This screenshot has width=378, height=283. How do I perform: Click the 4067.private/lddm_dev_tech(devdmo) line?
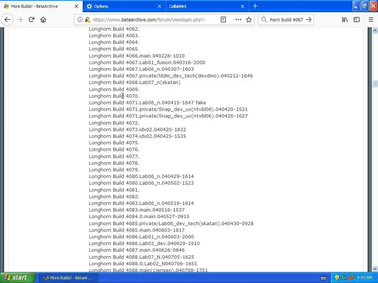pyautogui.click(x=171, y=76)
